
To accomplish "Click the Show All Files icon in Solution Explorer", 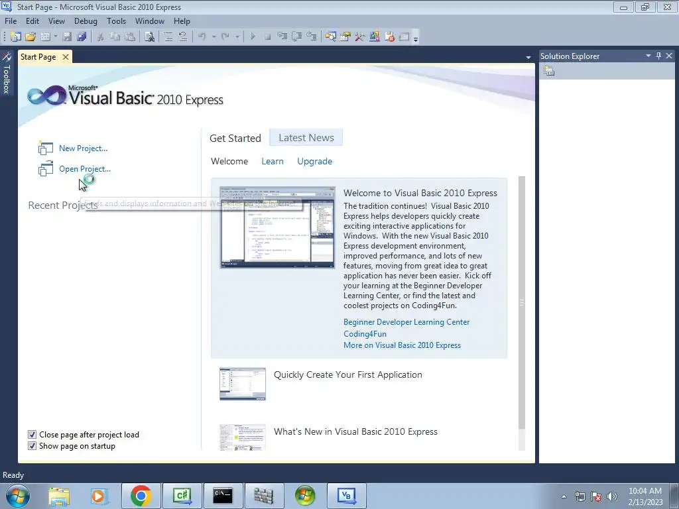I will coord(549,71).
